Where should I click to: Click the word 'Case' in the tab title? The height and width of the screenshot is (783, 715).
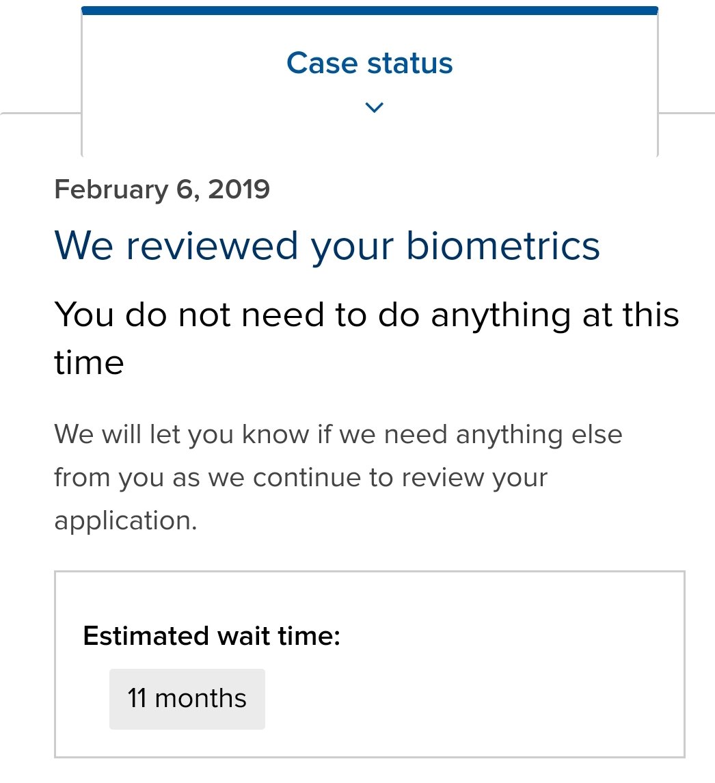322,64
